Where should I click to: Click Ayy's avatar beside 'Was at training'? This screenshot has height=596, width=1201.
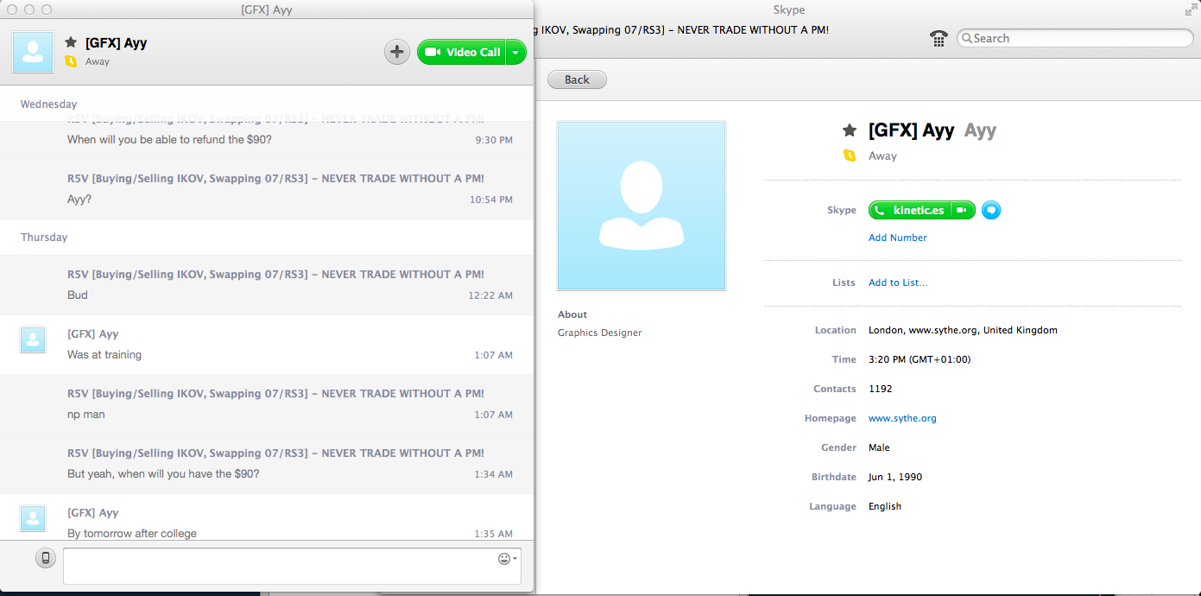(x=33, y=339)
